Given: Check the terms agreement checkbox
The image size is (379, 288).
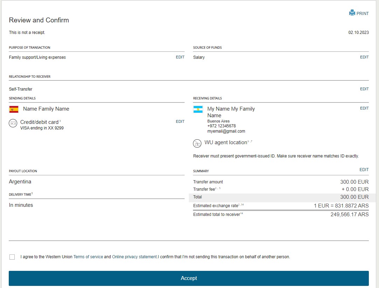Looking at the screenshot, I should pos(12,257).
